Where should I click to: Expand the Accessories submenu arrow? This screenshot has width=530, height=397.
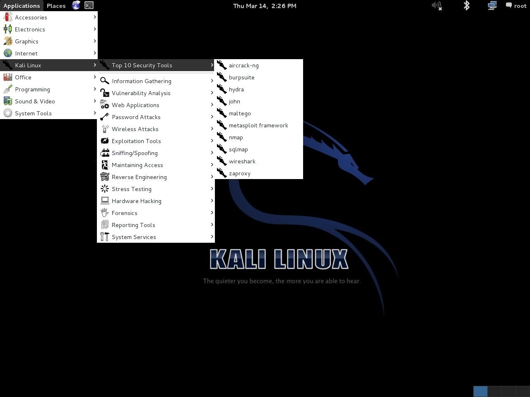coord(95,17)
